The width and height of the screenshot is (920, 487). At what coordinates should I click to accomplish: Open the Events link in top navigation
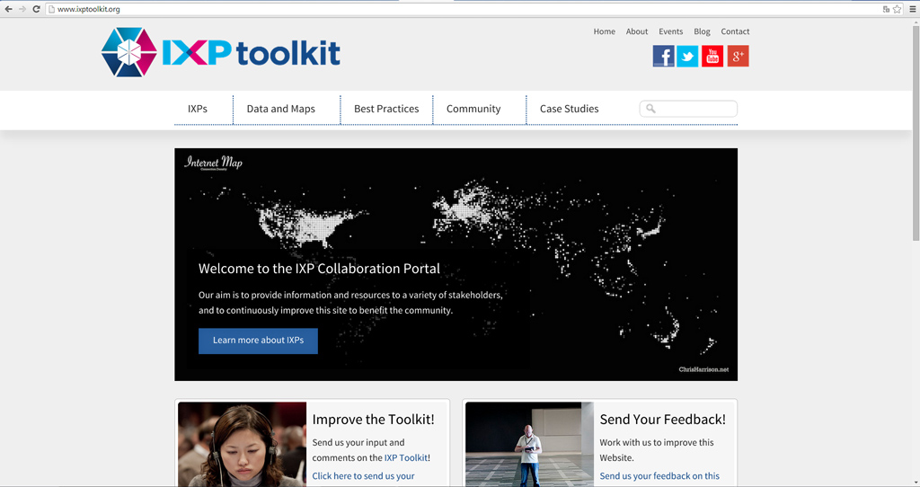(670, 31)
